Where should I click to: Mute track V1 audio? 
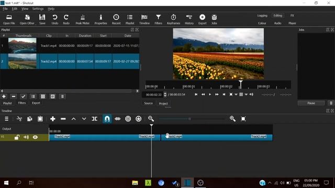point(26,137)
